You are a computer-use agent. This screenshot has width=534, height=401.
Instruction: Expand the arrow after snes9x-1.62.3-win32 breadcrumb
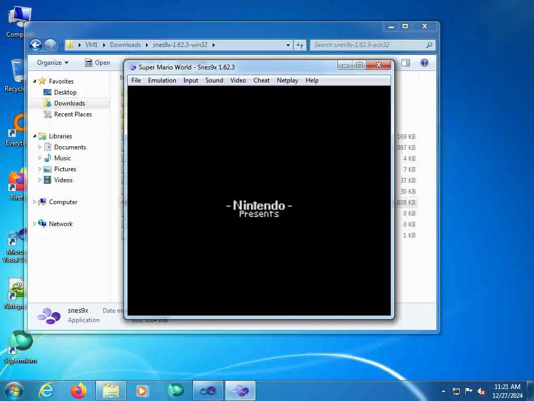tap(213, 45)
